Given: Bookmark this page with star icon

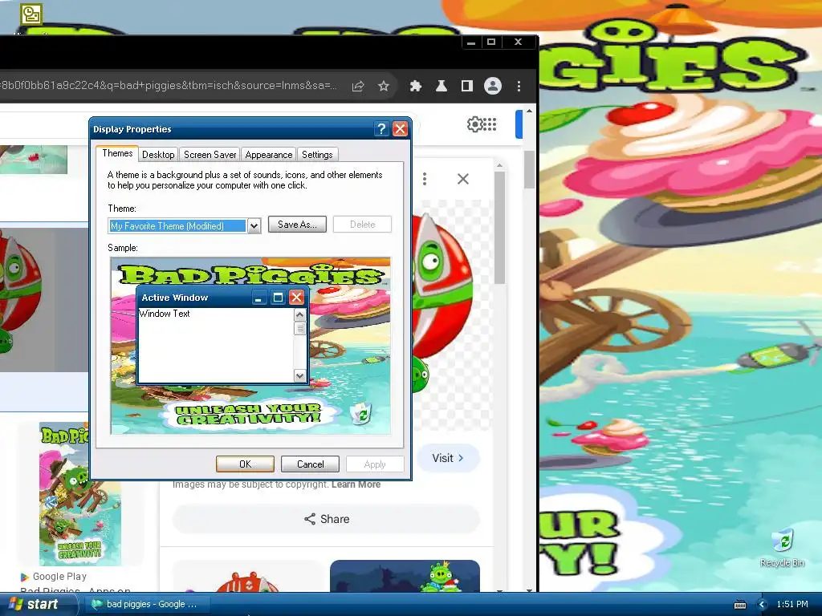Looking at the screenshot, I should click(384, 86).
